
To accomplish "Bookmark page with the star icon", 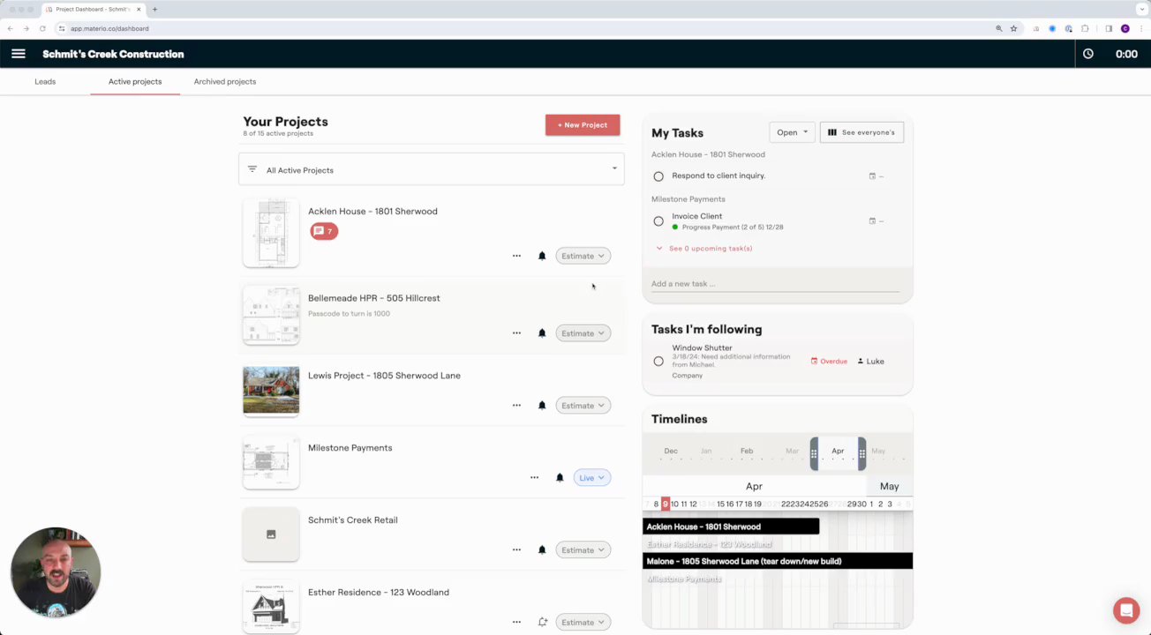I will tap(1013, 28).
